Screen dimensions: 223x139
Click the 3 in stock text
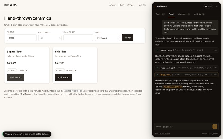click(x=23, y=70)
